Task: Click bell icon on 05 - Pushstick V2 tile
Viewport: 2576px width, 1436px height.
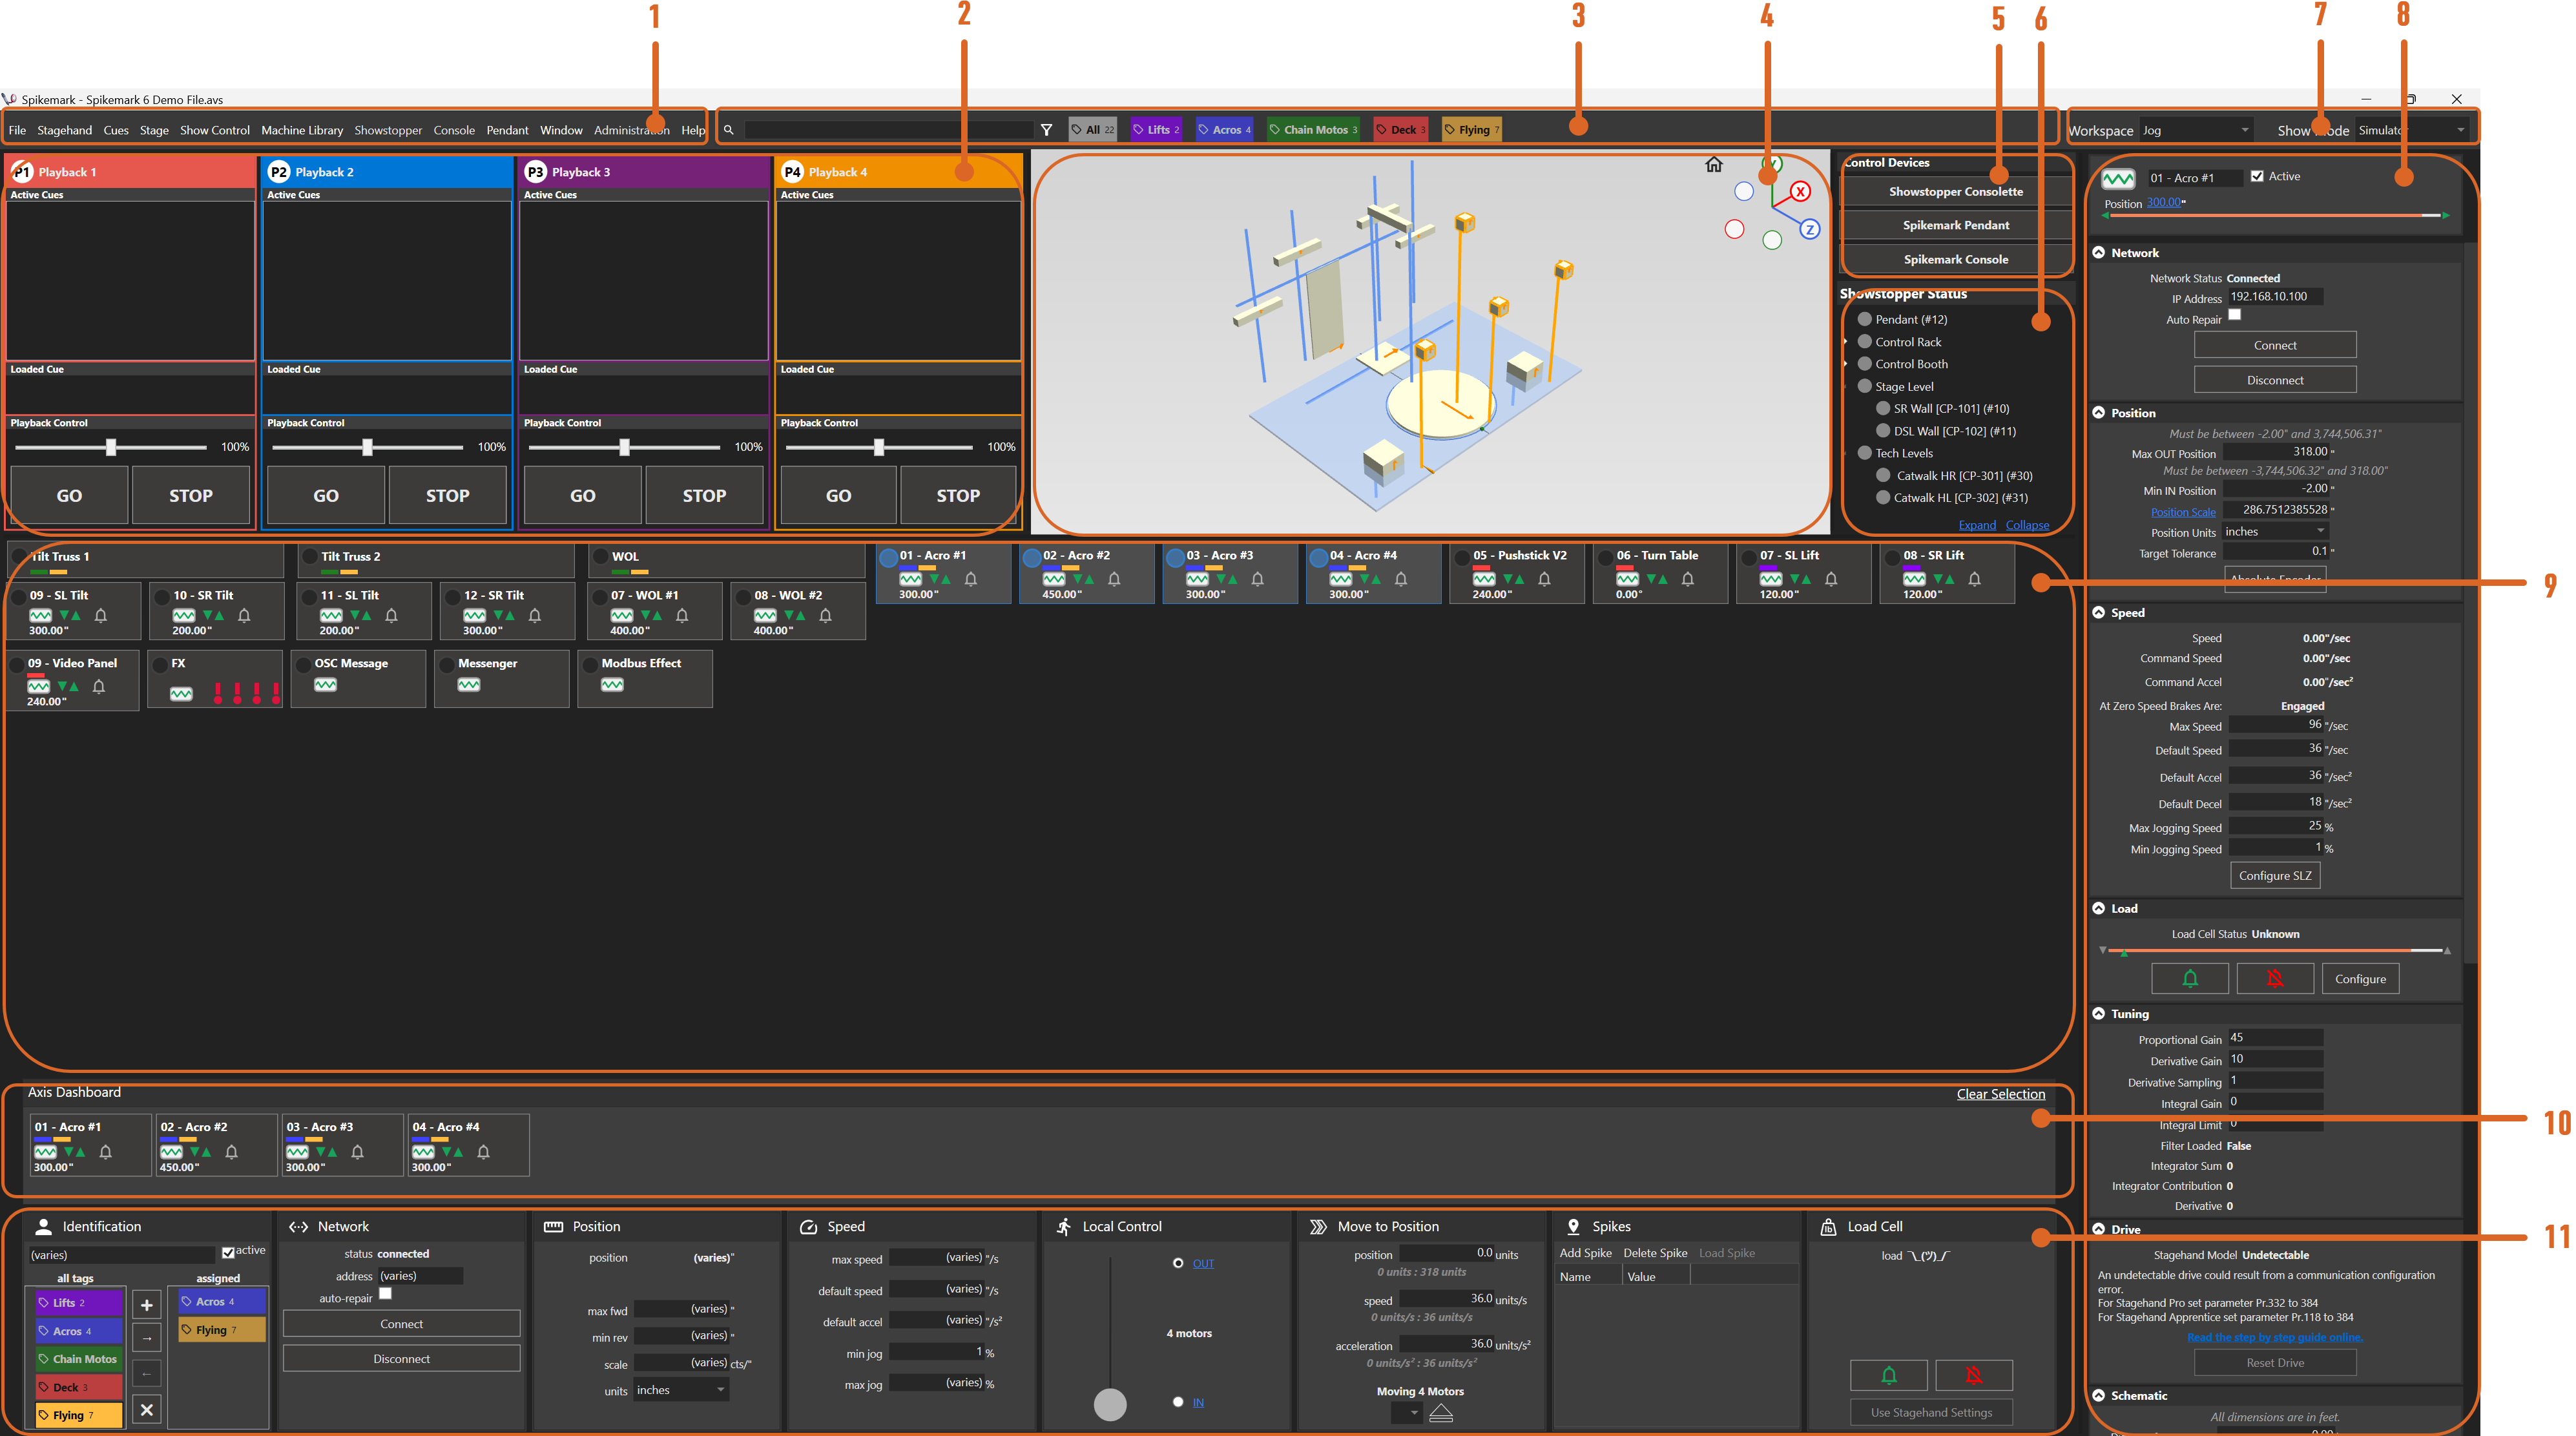Action: click(1544, 579)
